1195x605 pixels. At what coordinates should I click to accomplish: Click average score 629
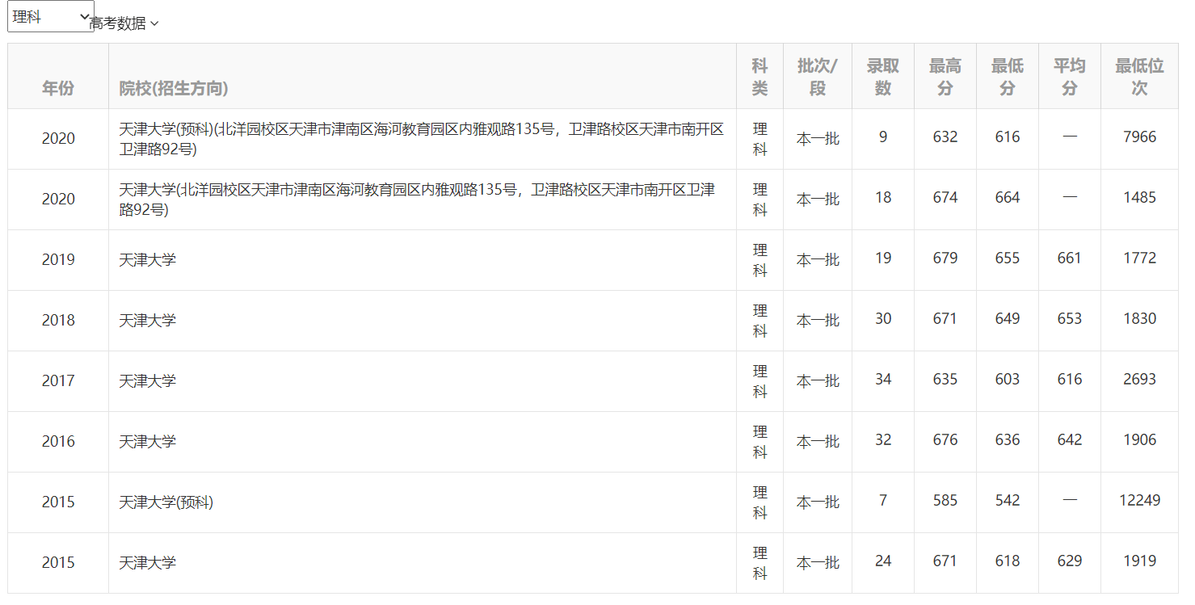(x=1070, y=561)
